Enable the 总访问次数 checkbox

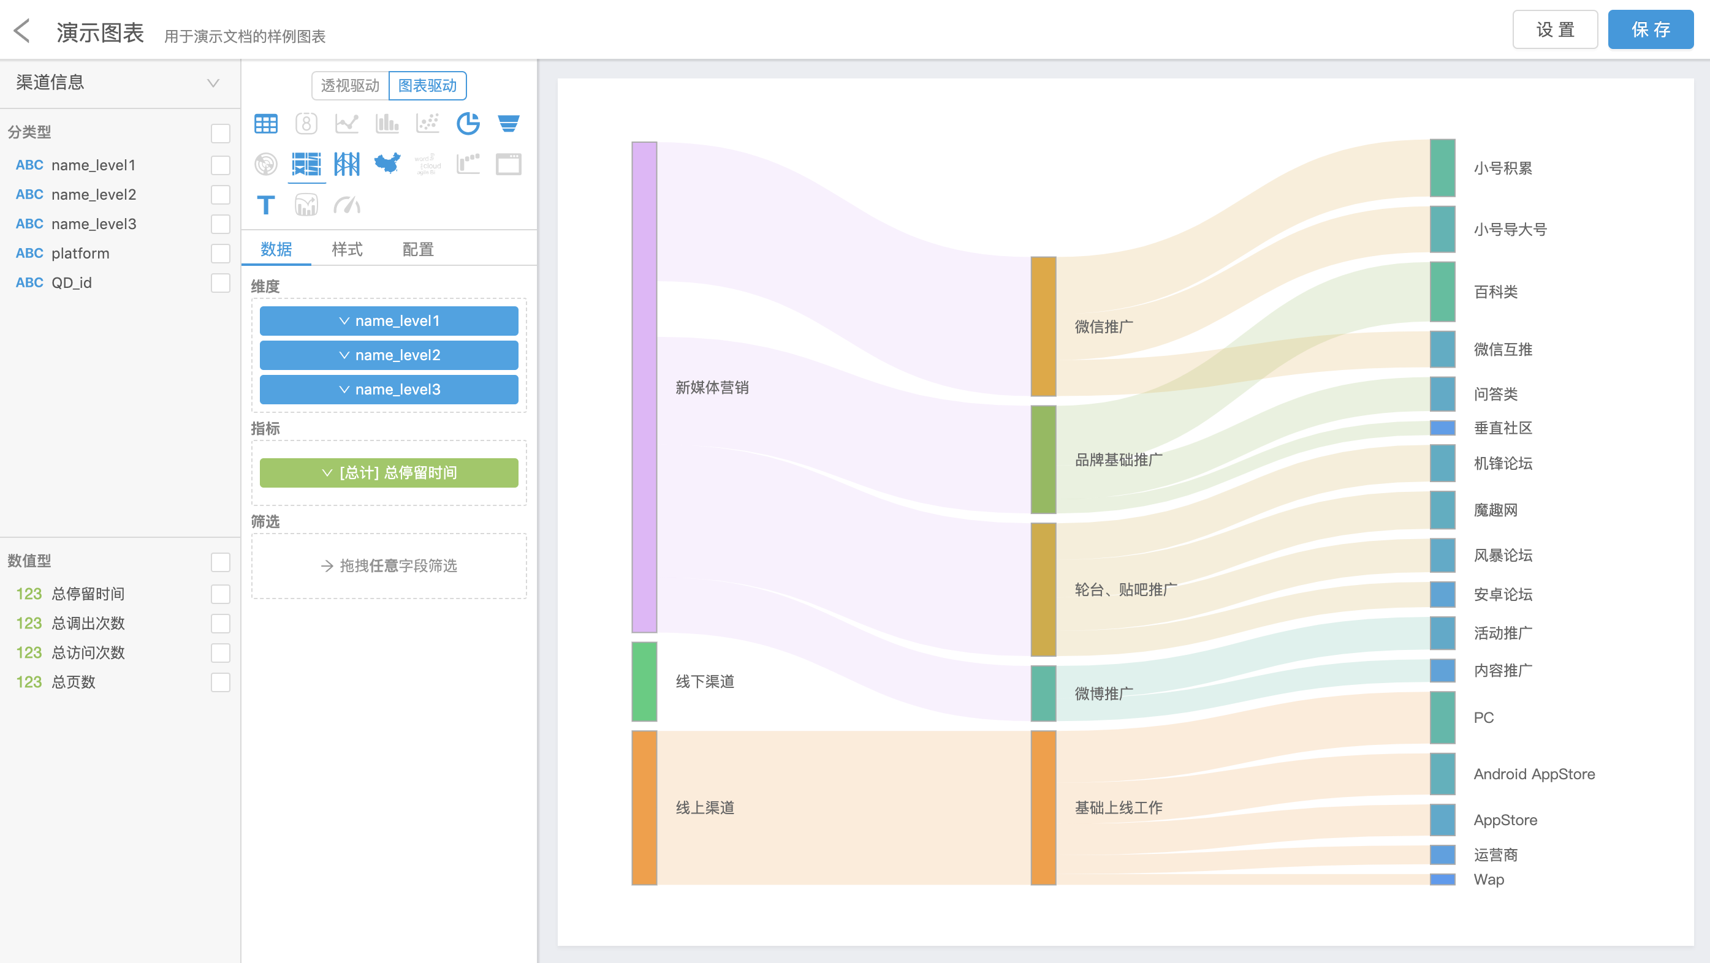pos(221,653)
